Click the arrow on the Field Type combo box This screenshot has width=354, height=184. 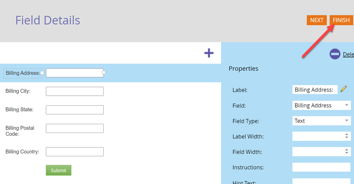tap(346, 120)
